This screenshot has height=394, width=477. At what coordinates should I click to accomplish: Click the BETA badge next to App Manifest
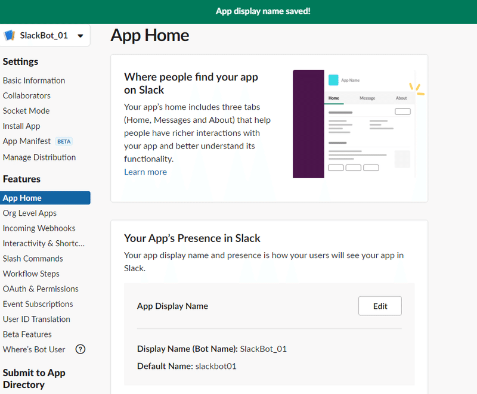tap(64, 142)
